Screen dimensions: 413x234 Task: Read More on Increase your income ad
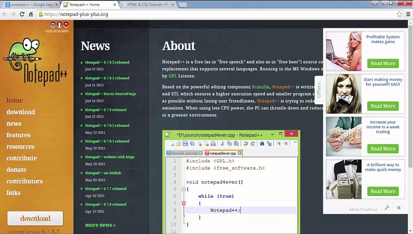pyautogui.click(x=383, y=149)
